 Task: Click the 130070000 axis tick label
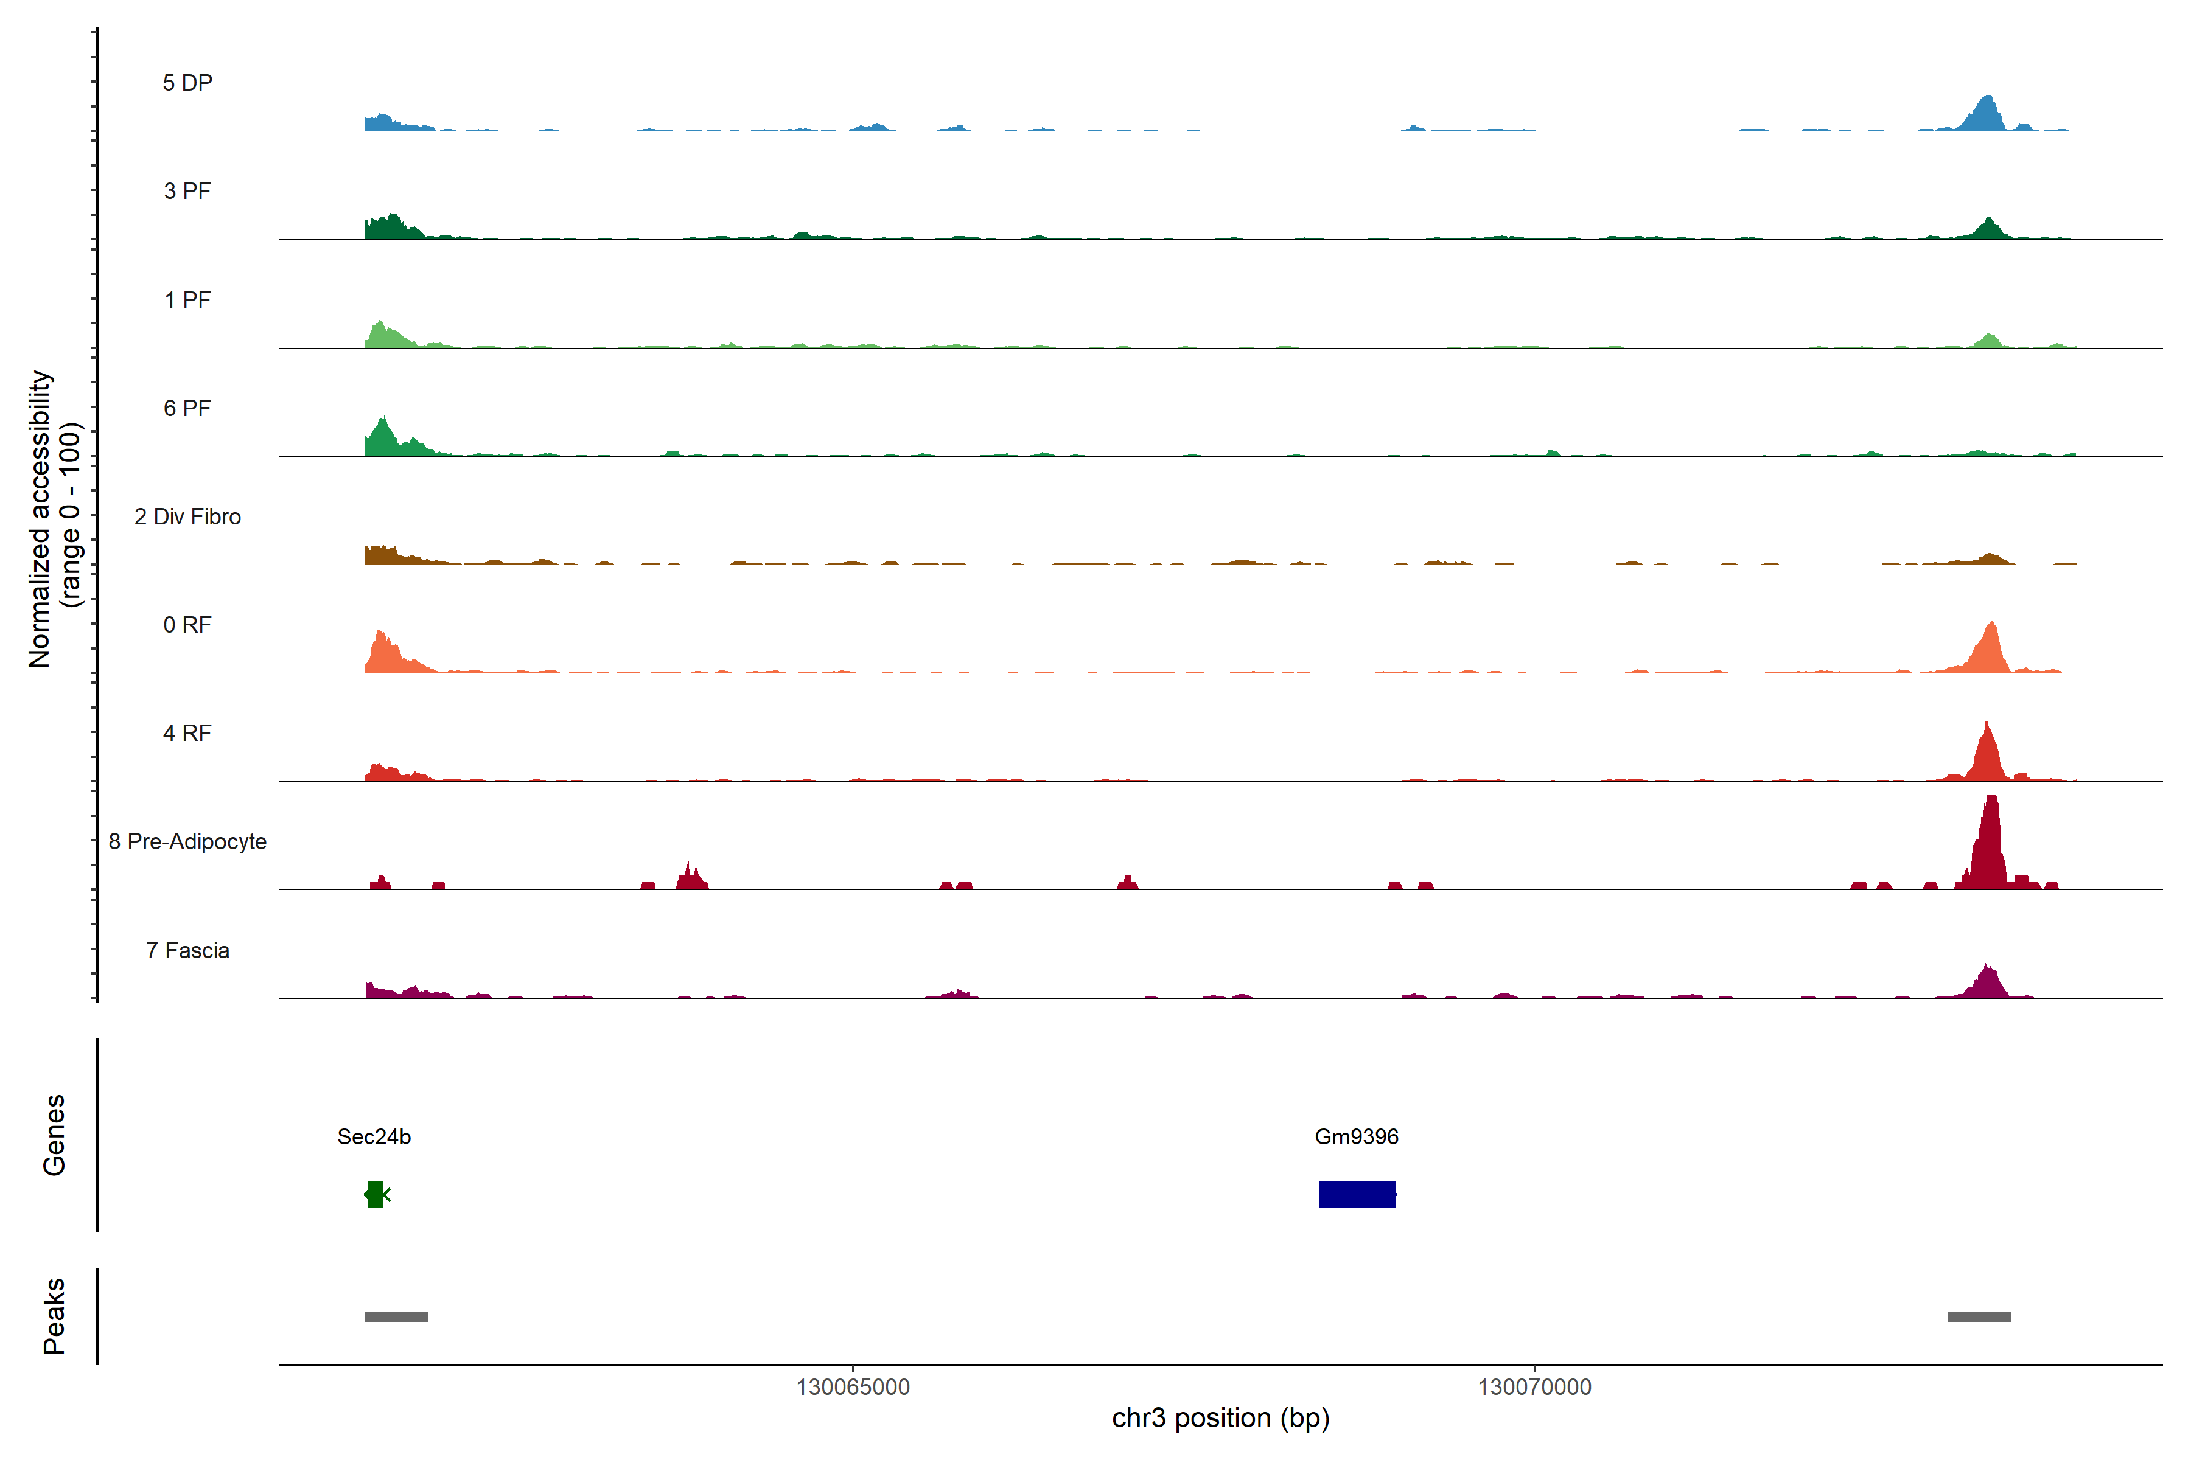1534,1386
